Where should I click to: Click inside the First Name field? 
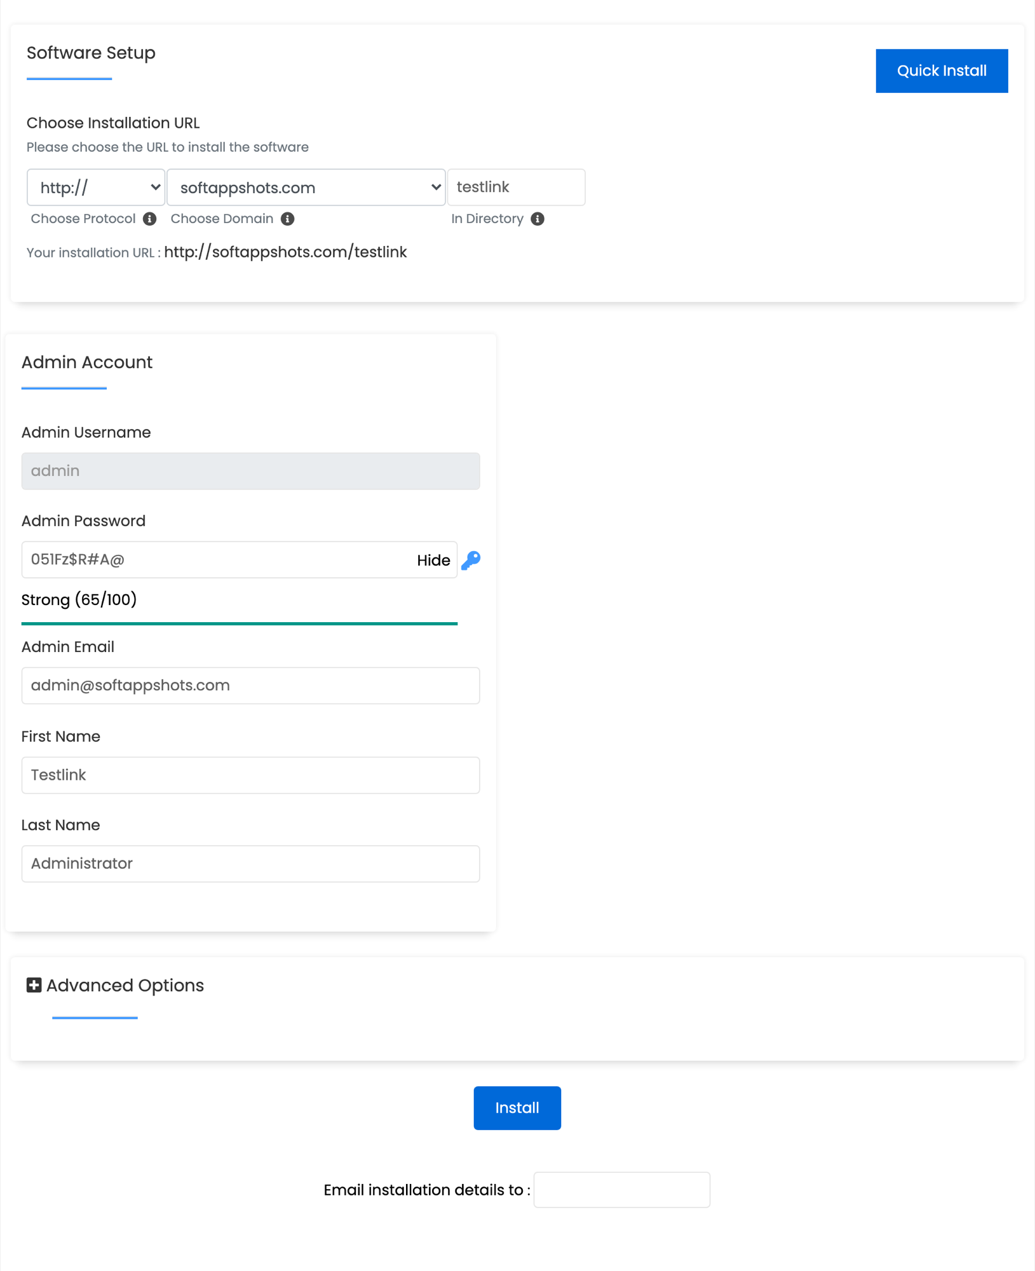click(x=250, y=775)
